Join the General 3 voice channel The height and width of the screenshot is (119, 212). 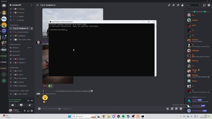point(21,55)
